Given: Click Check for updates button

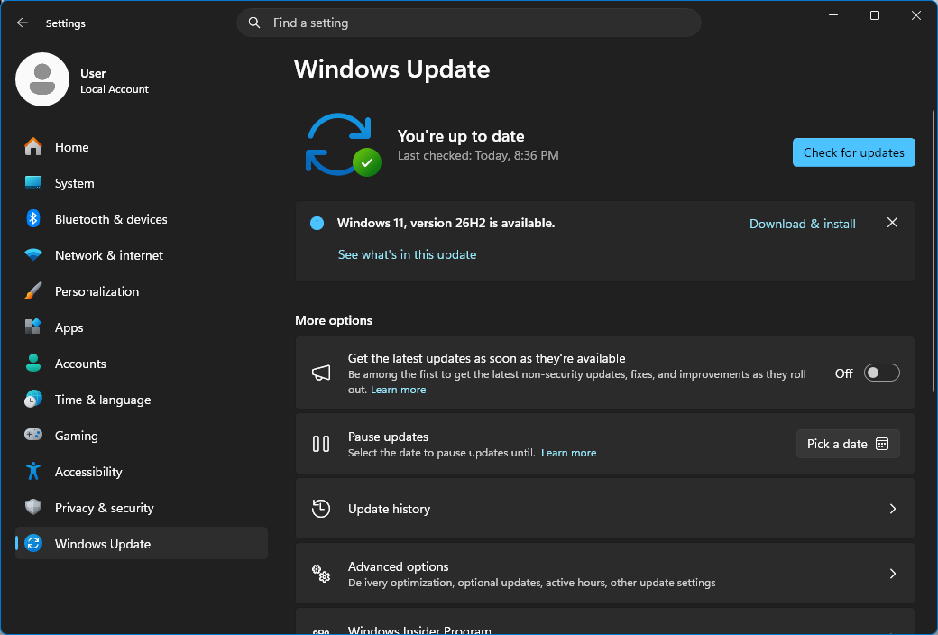Looking at the screenshot, I should (853, 152).
